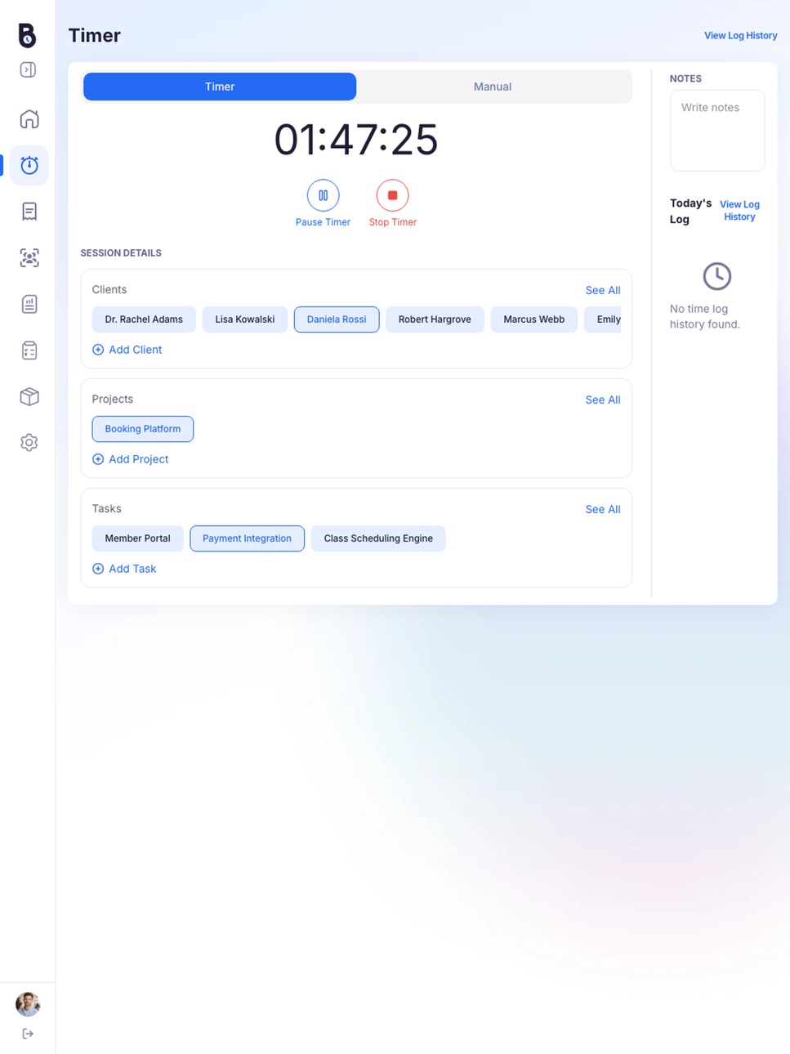The width and height of the screenshot is (790, 1054).
Task: Click the Tasks section label
Action: point(107,509)
